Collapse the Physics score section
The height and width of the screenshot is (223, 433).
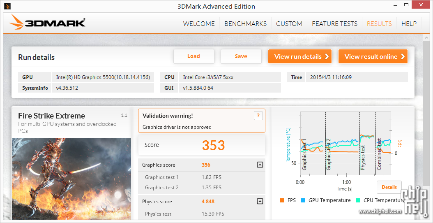260,202
